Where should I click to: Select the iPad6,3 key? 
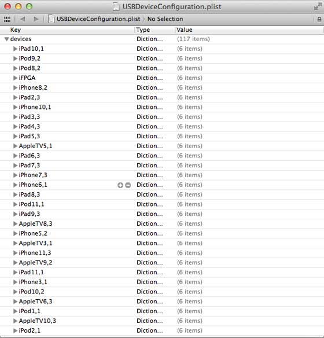tap(30, 156)
